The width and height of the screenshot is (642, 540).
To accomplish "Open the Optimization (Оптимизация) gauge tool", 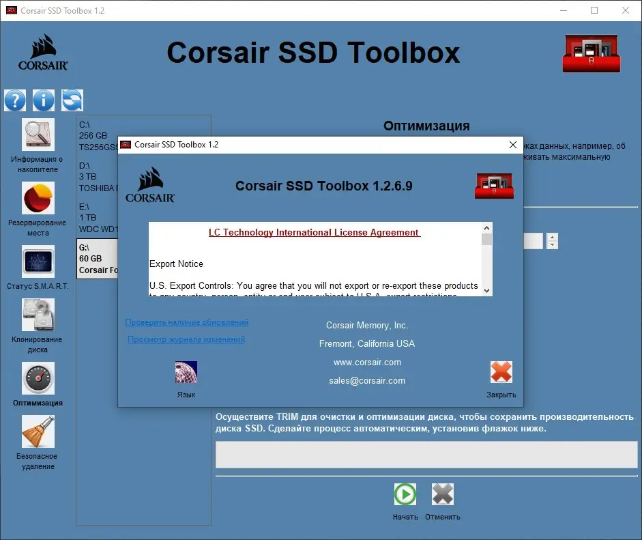I will (38, 378).
